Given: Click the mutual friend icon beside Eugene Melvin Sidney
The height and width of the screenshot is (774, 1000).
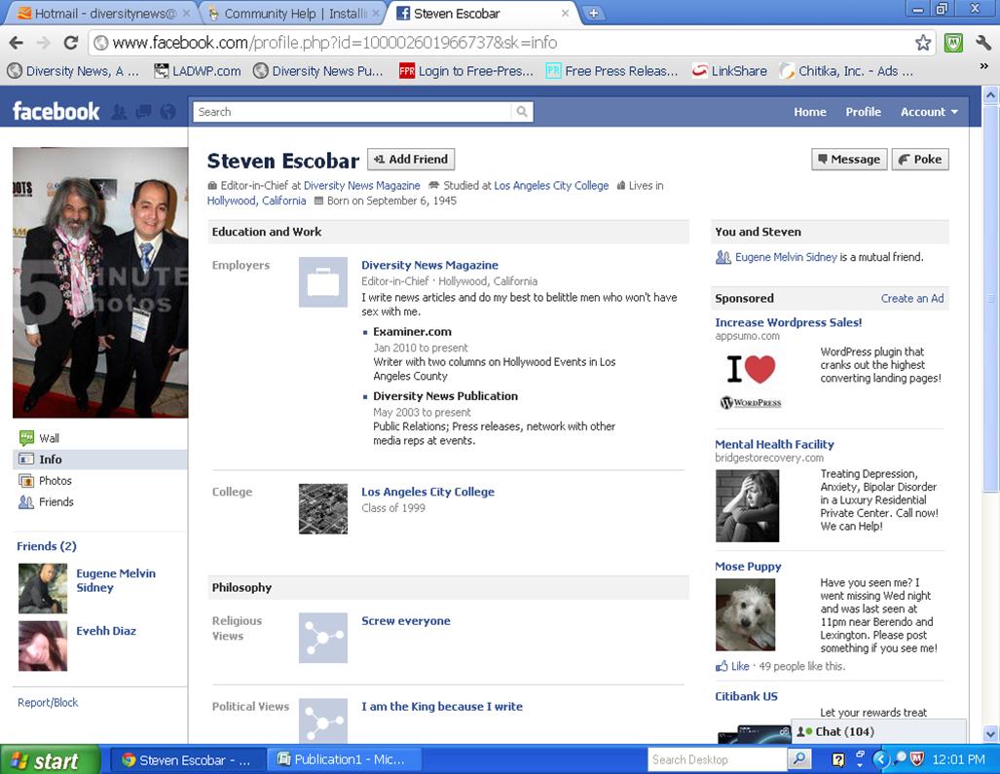Looking at the screenshot, I should point(723,257).
